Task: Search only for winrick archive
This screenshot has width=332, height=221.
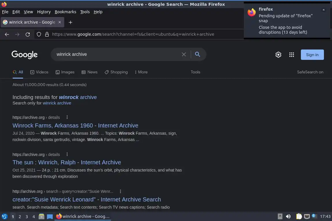Action: pos(57,103)
